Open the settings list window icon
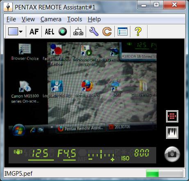 click(123, 32)
